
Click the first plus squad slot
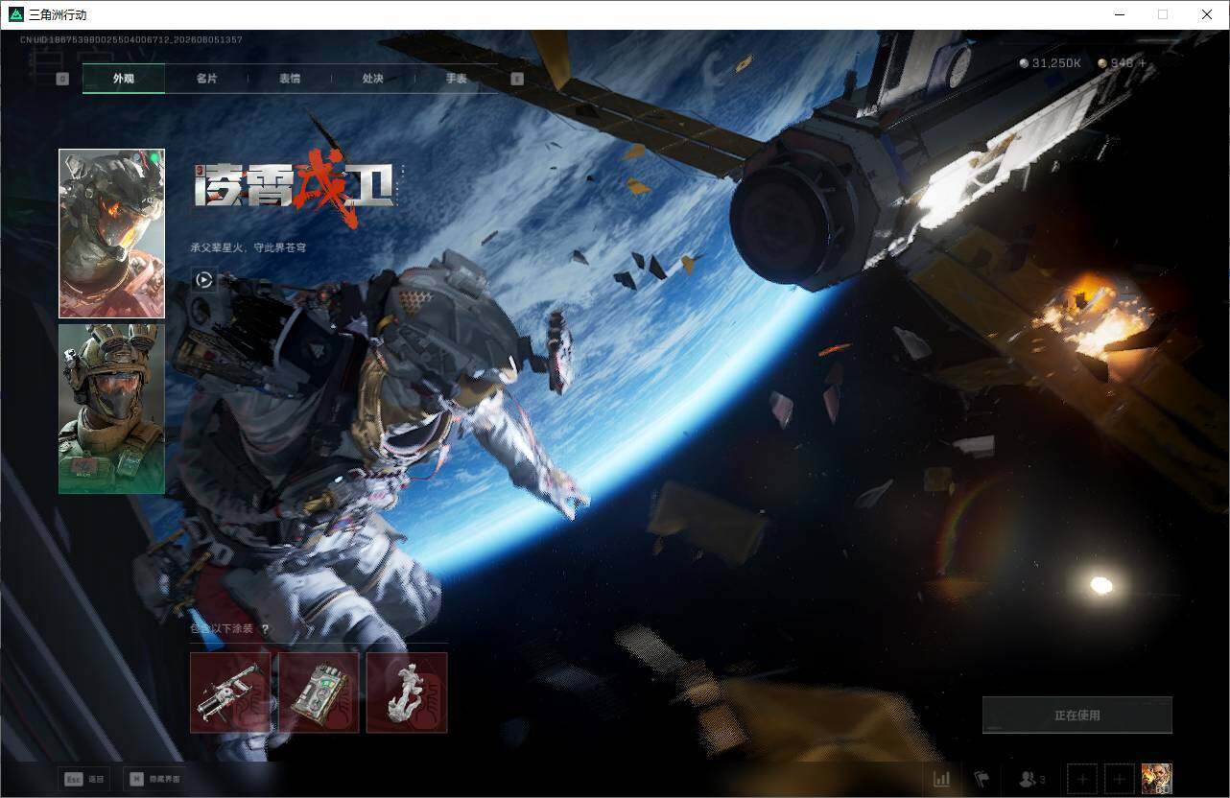click(x=1082, y=779)
